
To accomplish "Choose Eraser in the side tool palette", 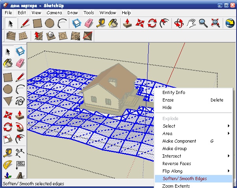I will (20, 63).
